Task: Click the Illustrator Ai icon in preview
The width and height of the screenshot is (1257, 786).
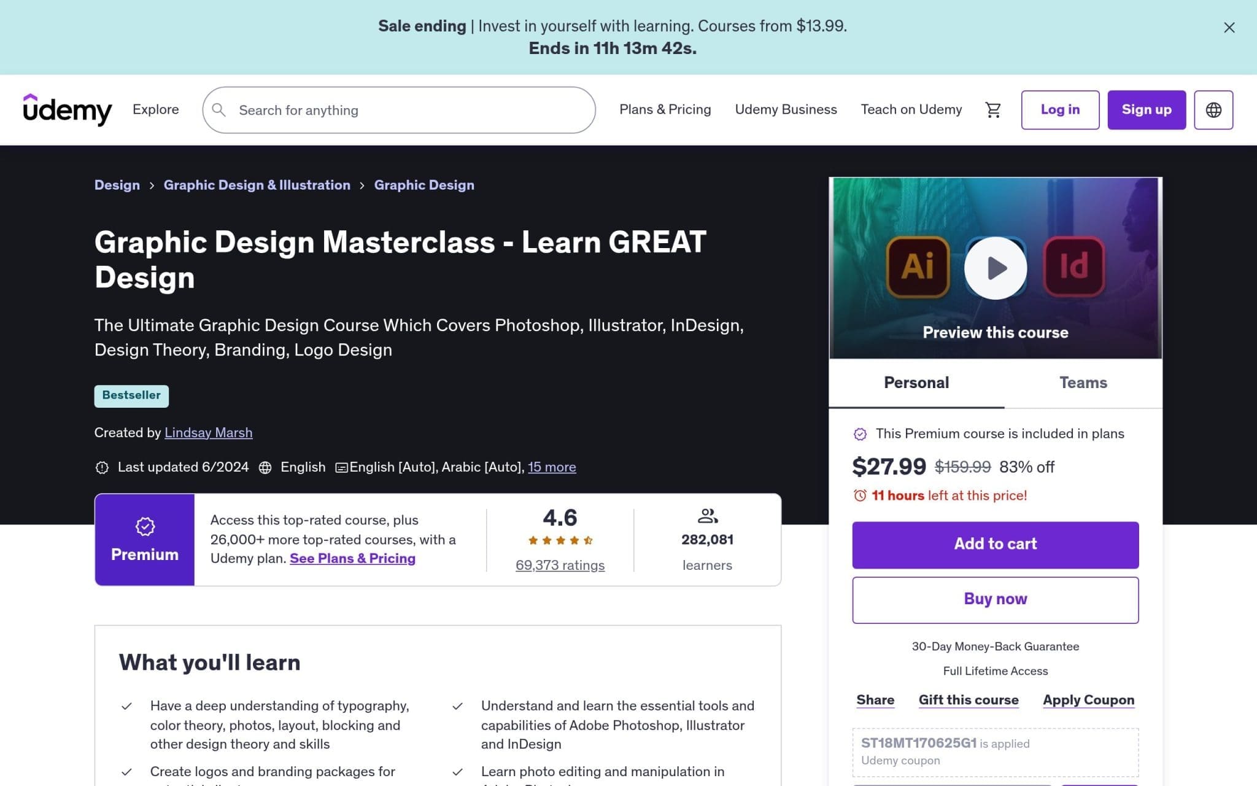Action: [x=918, y=267]
